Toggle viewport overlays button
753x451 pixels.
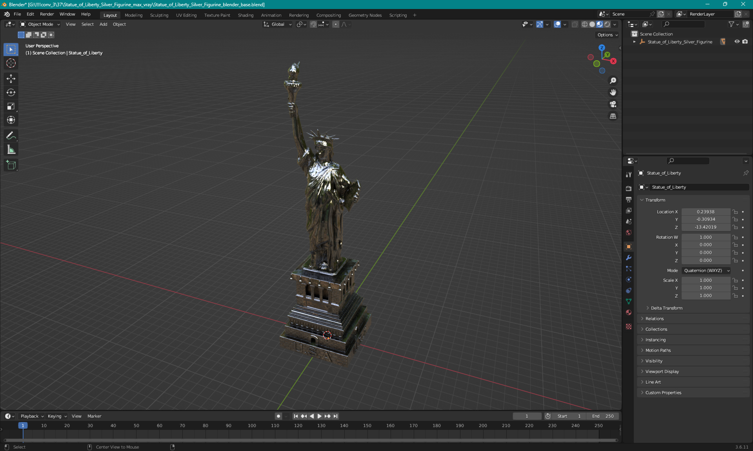click(557, 24)
